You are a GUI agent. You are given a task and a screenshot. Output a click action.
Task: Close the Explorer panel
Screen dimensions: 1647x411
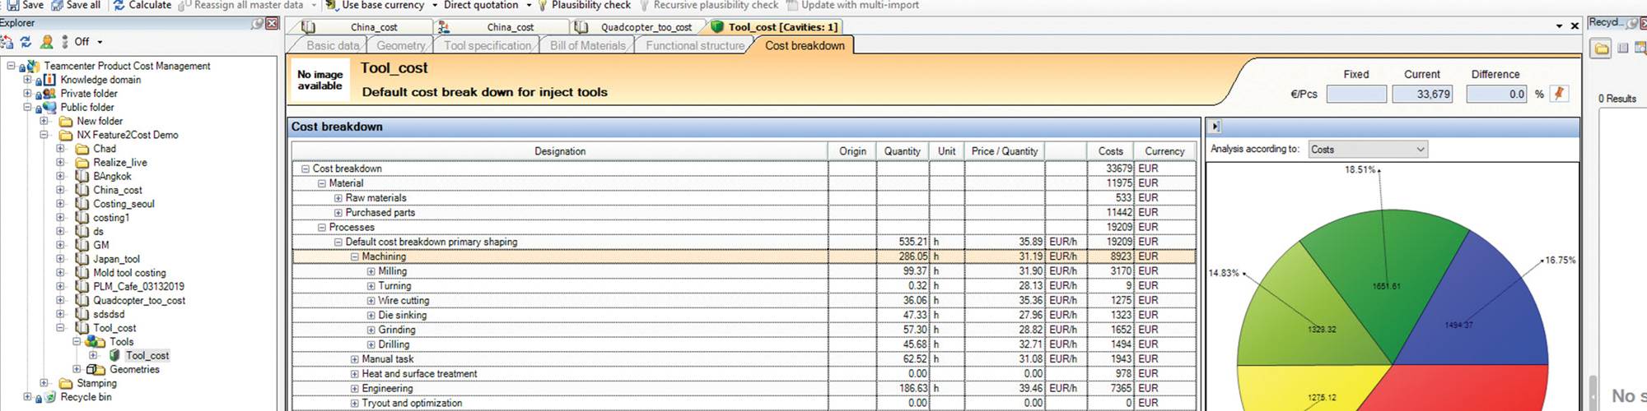pos(272,23)
